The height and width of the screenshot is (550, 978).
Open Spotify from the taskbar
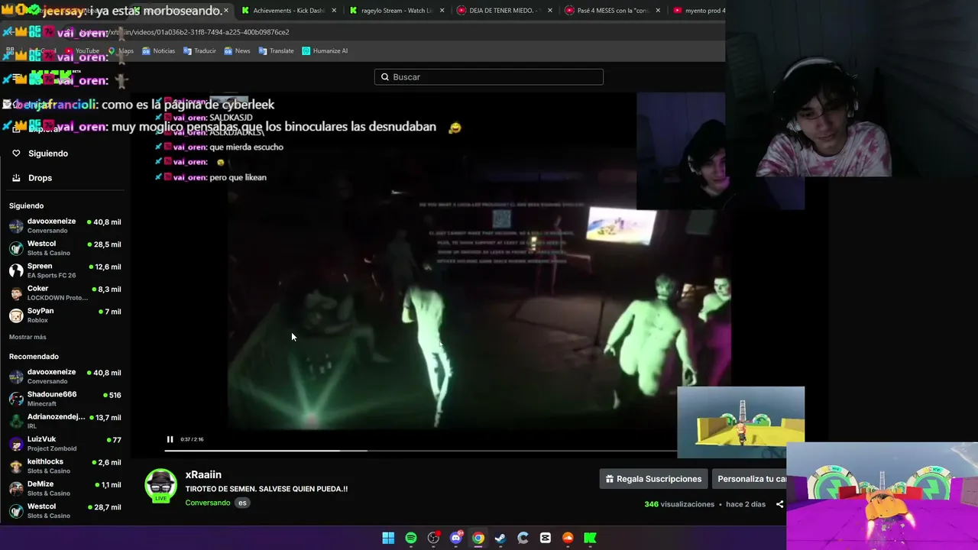[411, 539]
